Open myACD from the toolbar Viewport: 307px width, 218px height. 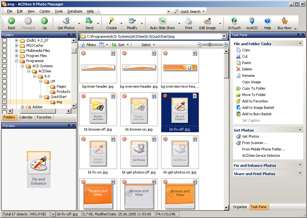point(252,22)
